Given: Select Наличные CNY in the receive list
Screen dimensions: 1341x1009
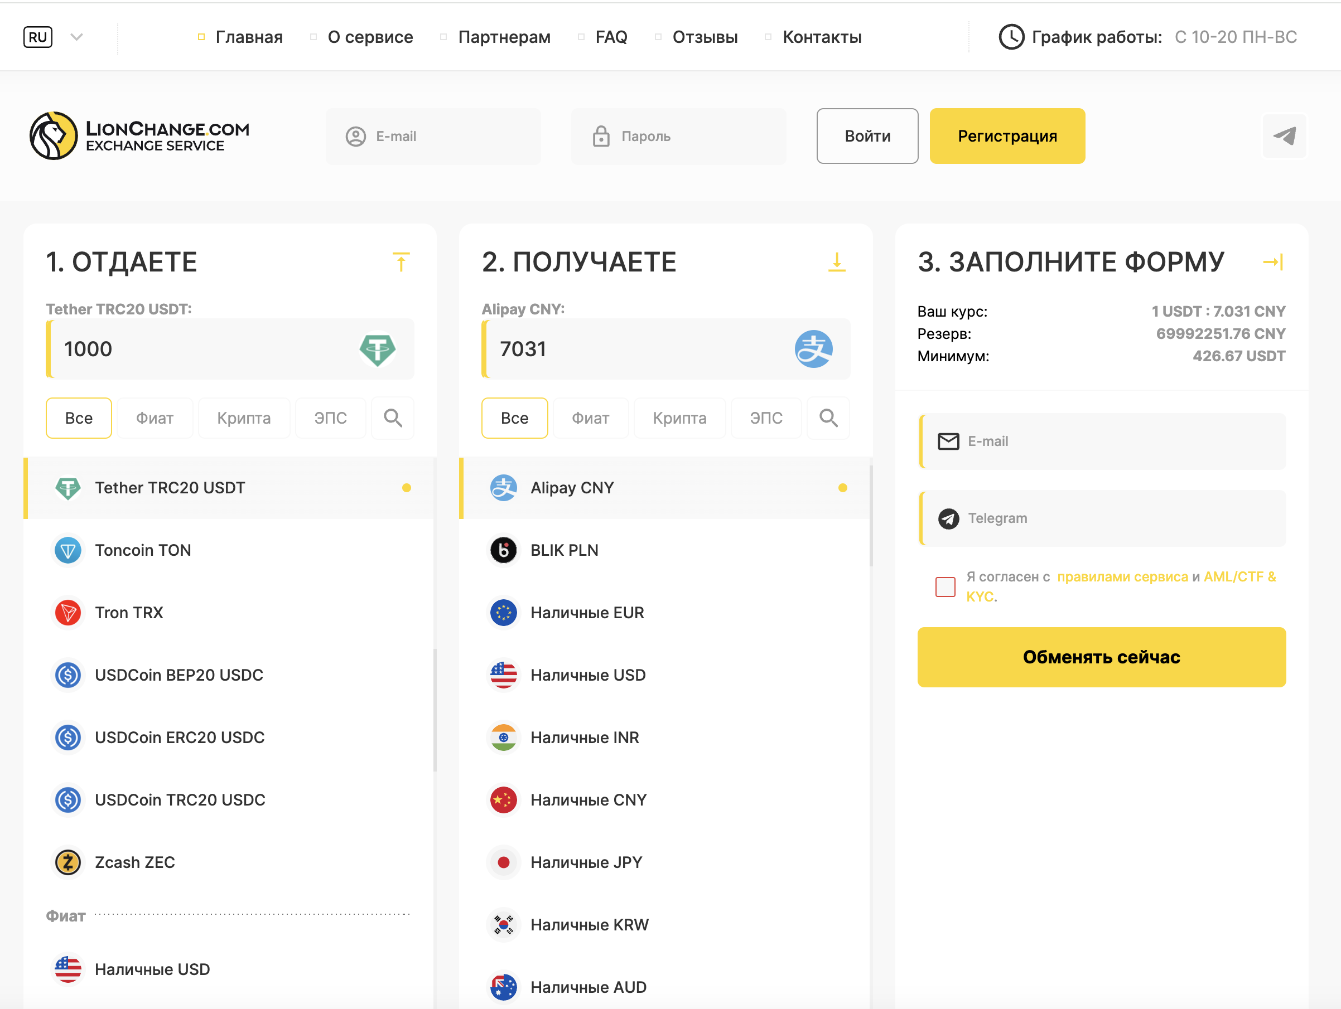Looking at the screenshot, I should click(588, 800).
